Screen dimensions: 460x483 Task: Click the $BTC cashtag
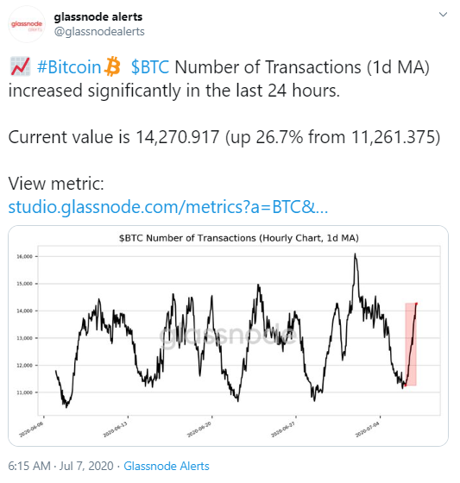[x=150, y=67]
